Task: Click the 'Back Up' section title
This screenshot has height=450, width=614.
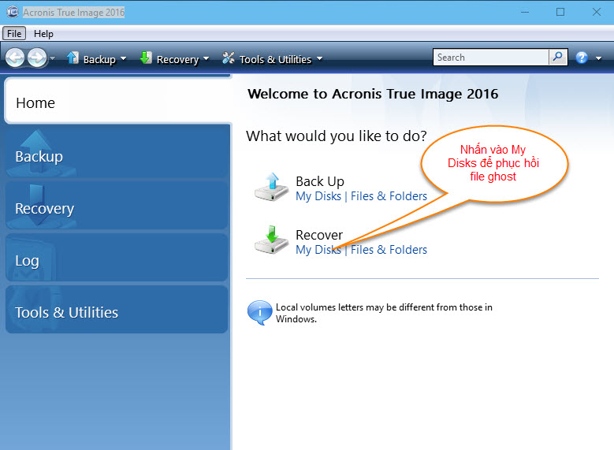Action: click(x=320, y=181)
